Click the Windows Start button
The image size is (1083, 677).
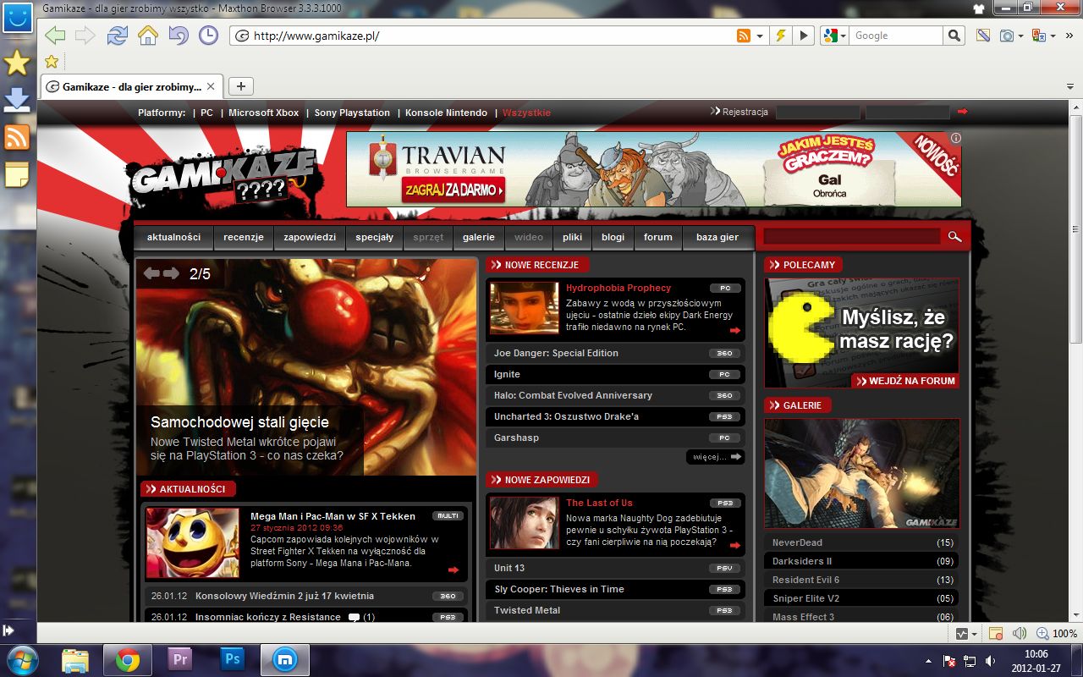click(23, 659)
